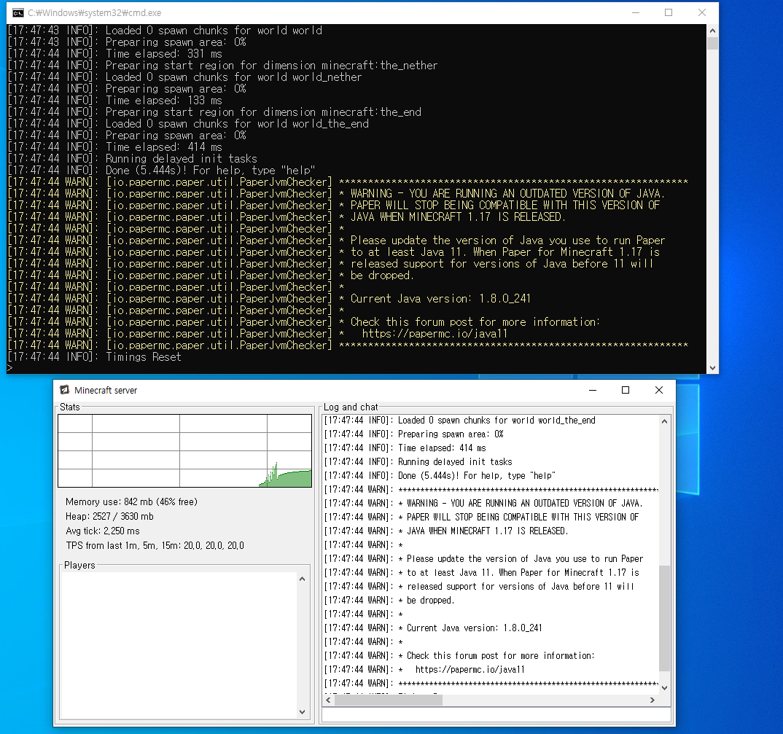Maximize the Minecraft server window

[626, 390]
